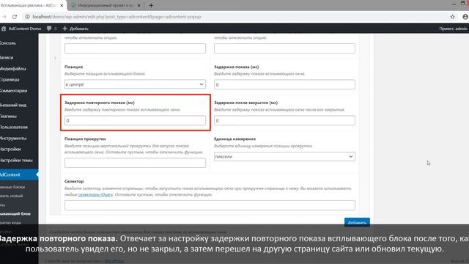Open the Генератор кода submenu item
This screenshot has height=264, width=469.
(x=11, y=223)
